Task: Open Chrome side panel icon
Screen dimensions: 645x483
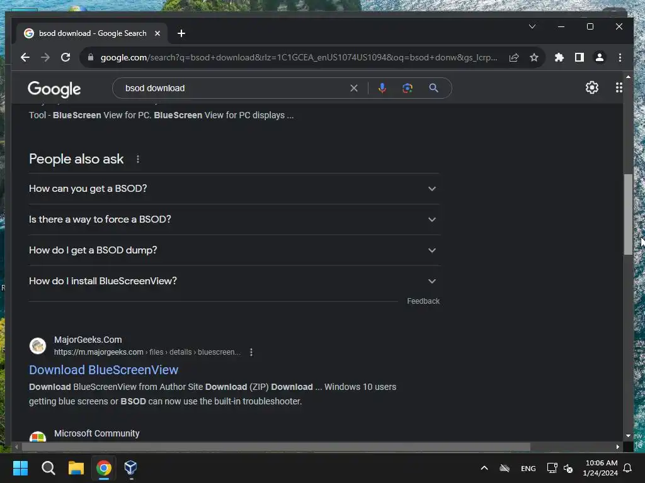Action: point(579,57)
